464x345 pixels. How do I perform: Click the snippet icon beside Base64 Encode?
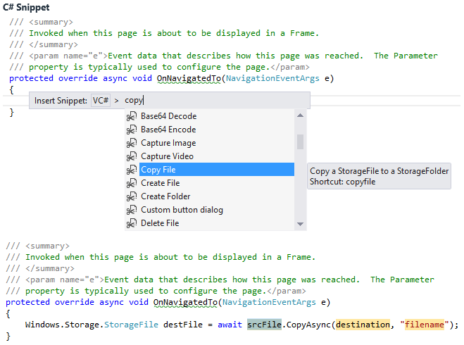[x=131, y=130]
